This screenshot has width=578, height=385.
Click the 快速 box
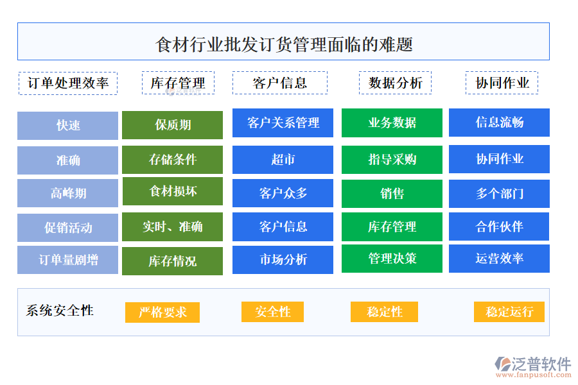(x=68, y=126)
